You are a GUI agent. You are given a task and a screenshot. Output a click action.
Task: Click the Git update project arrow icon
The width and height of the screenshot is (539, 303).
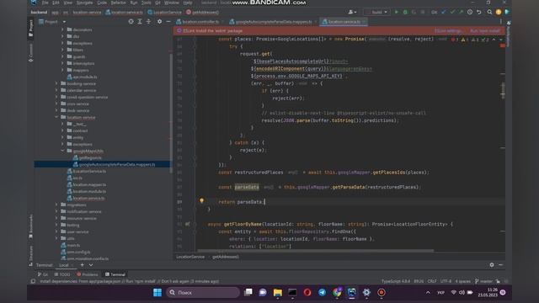coord(444,12)
